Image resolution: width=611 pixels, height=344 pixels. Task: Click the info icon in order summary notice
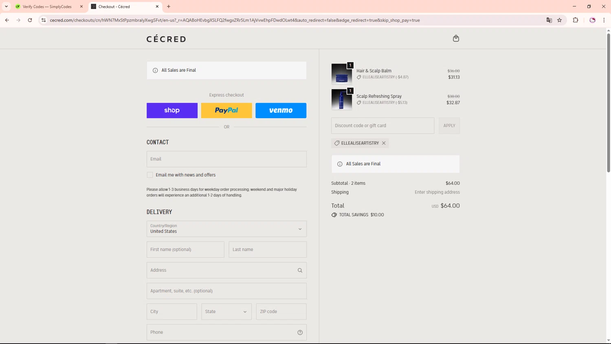pyautogui.click(x=340, y=164)
